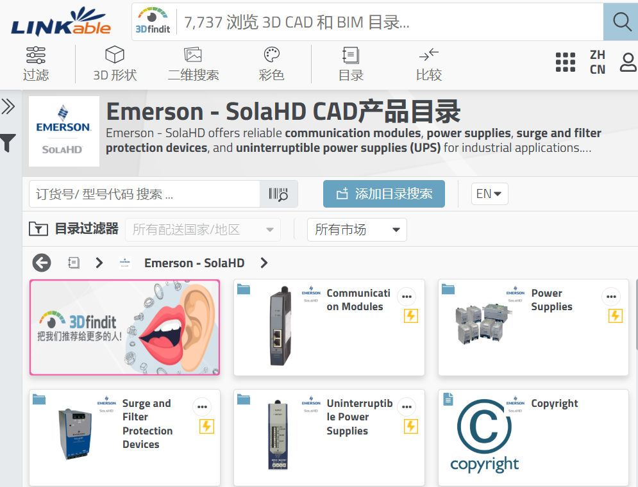Click the right-edge vertical scrollbar

[x=636, y=315]
